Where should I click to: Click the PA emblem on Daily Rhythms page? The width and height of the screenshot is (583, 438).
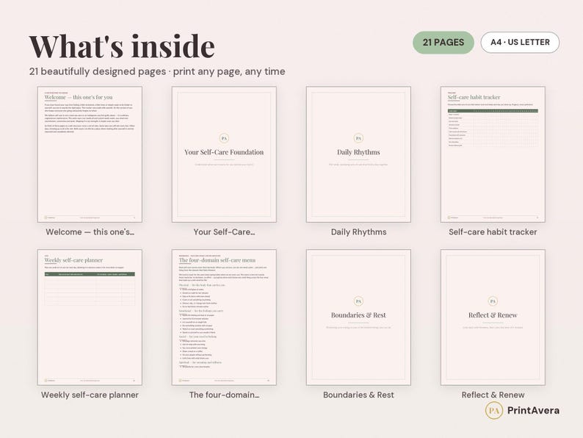358,138
